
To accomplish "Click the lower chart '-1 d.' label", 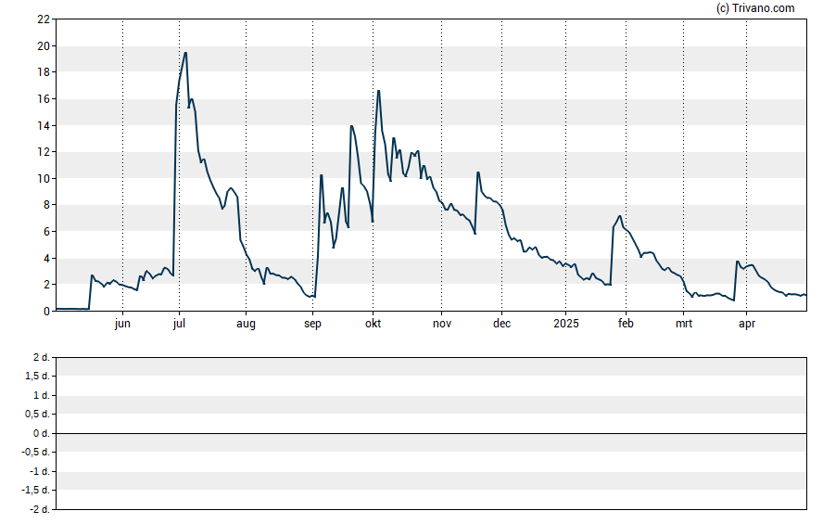I will 39,471.
